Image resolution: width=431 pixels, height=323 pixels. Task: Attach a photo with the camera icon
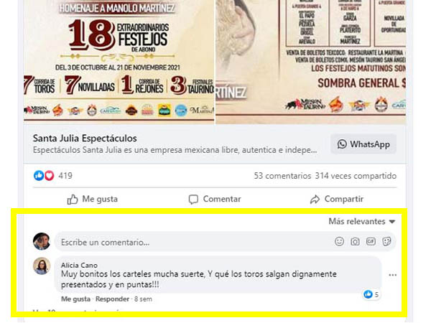pyautogui.click(x=355, y=242)
